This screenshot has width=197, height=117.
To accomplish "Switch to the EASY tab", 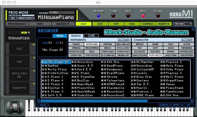I will tap(84, 24).
